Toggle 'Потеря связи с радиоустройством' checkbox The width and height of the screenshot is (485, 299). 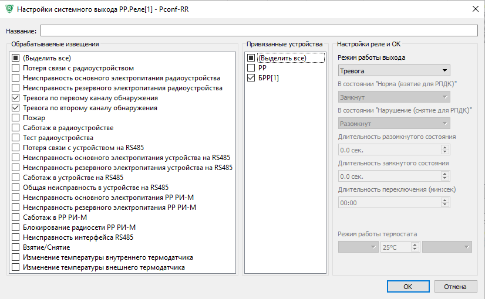(15, 68)
